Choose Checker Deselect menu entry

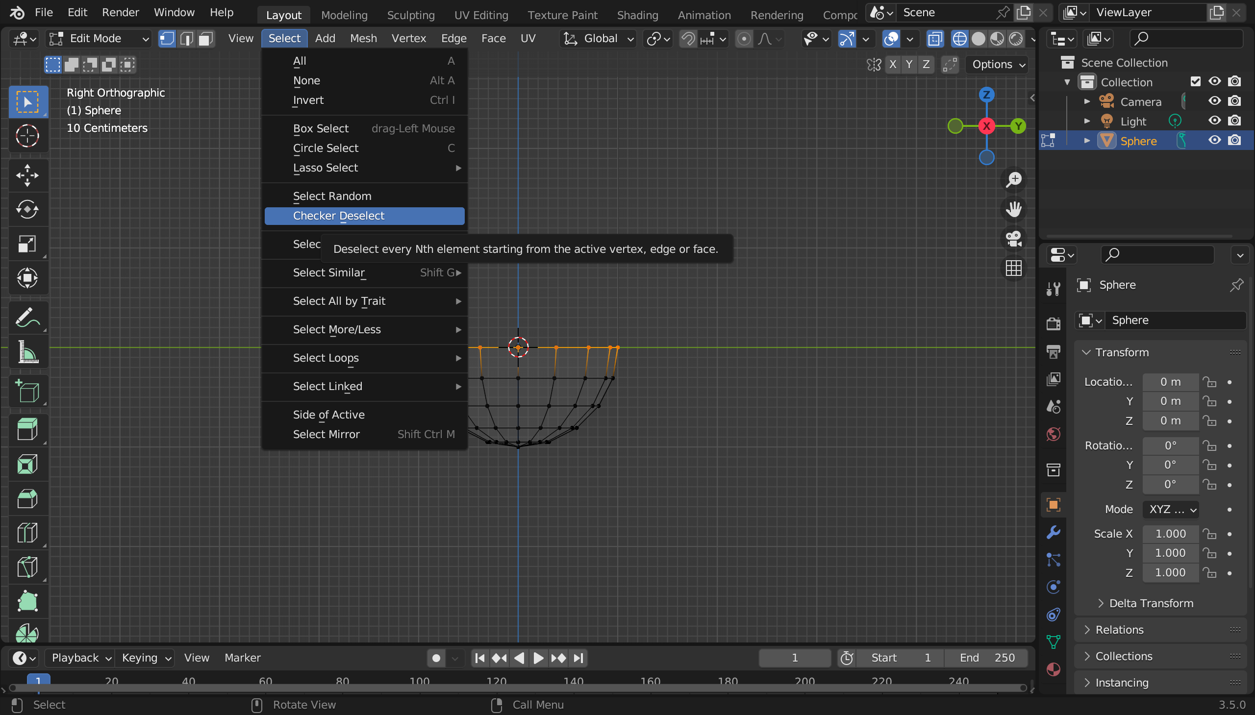tap(364, 216)
